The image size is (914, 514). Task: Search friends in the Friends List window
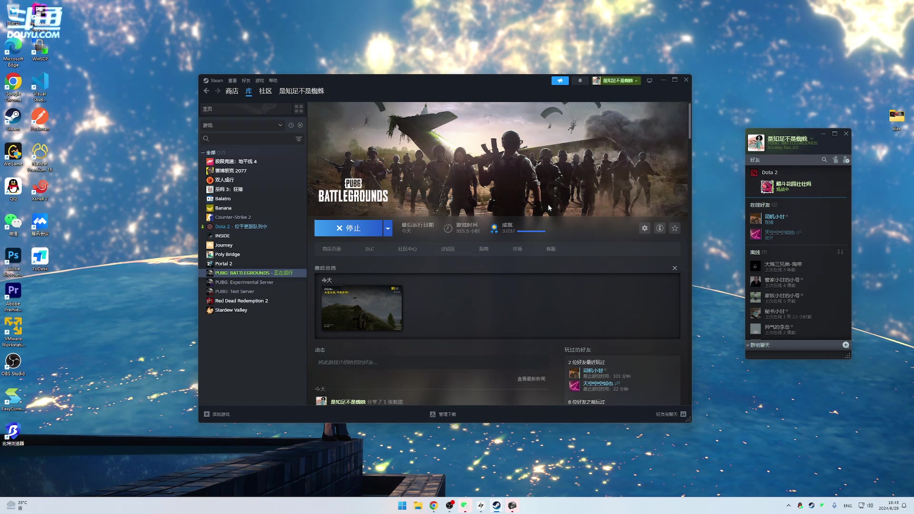[x=824, y=160]
